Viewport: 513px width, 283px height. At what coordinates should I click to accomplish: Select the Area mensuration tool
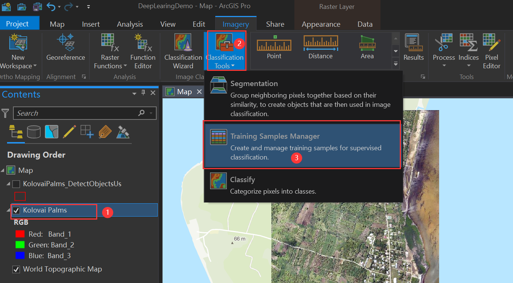tap(367, 47)
